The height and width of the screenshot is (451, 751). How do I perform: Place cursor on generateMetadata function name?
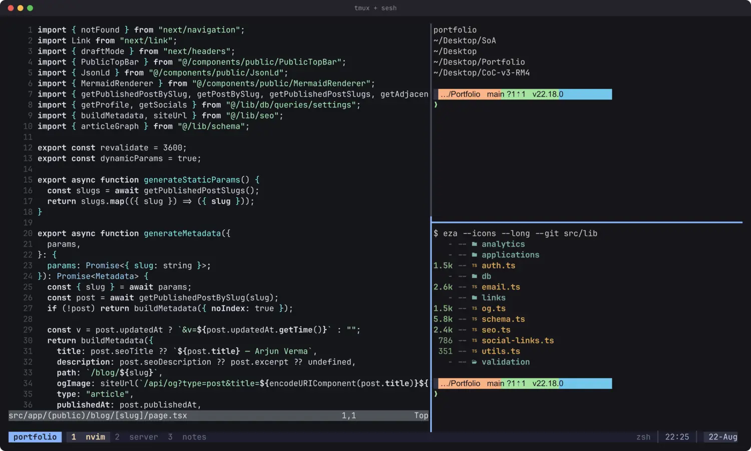tap(182, 233)
